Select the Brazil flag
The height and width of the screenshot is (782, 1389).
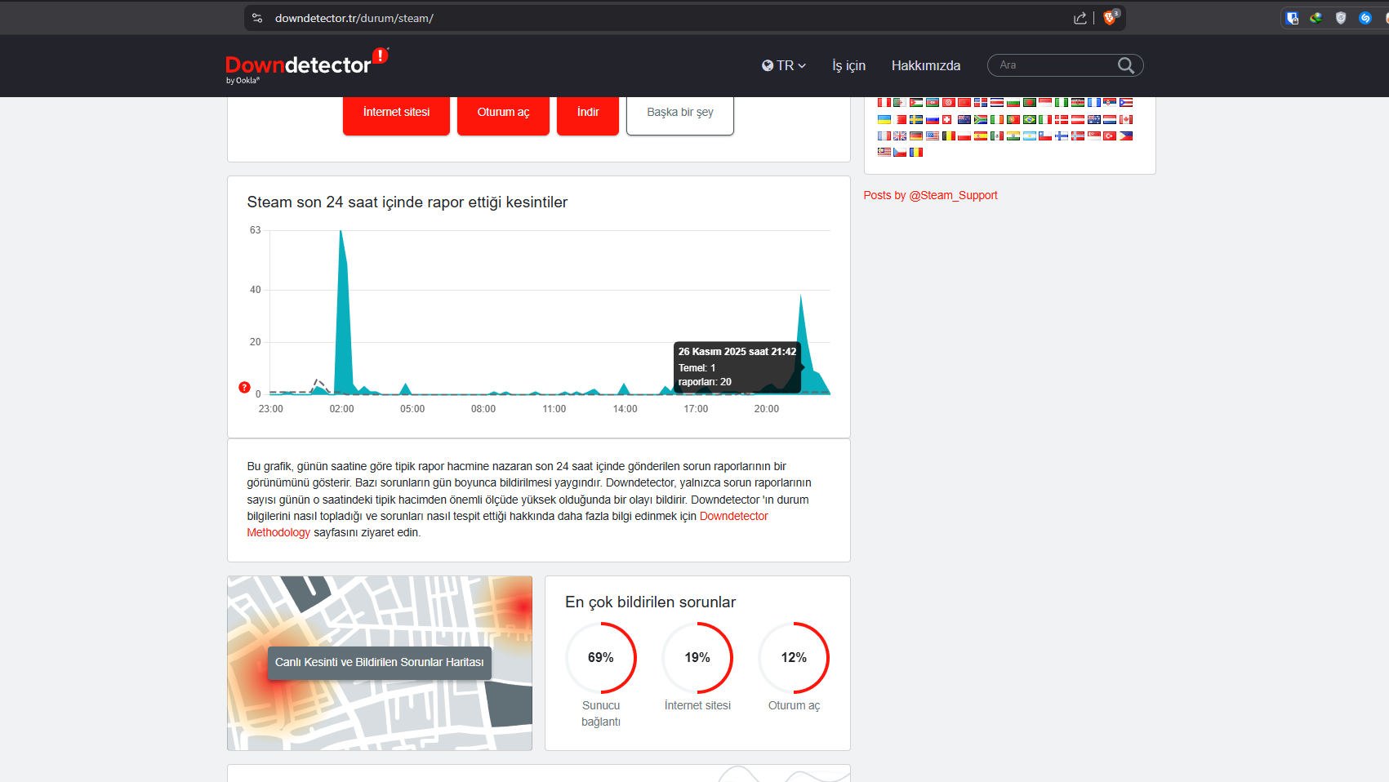[1030, 119]
